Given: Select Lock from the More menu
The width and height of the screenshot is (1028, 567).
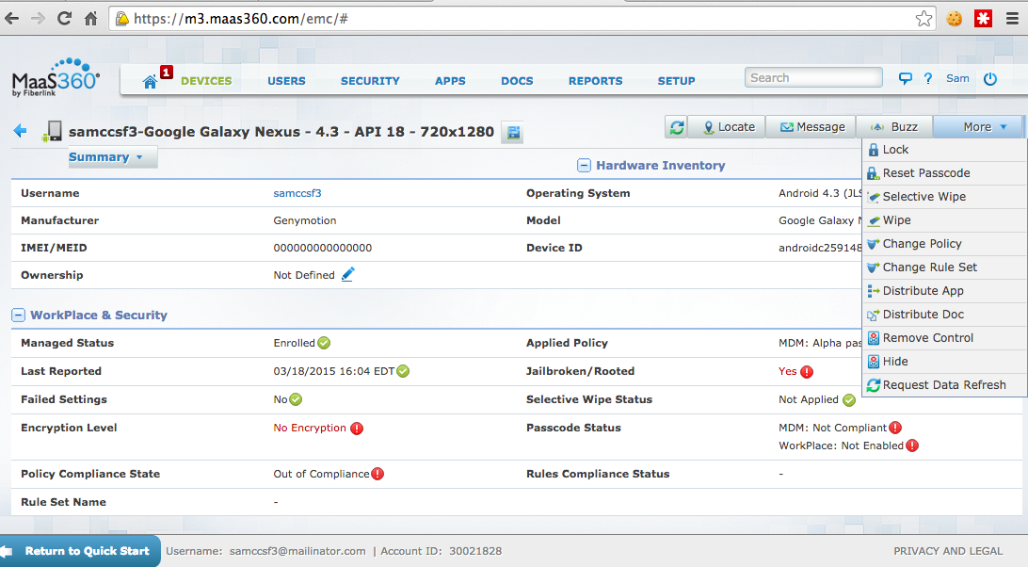Looking at the screenshot, I should [944, 150].
